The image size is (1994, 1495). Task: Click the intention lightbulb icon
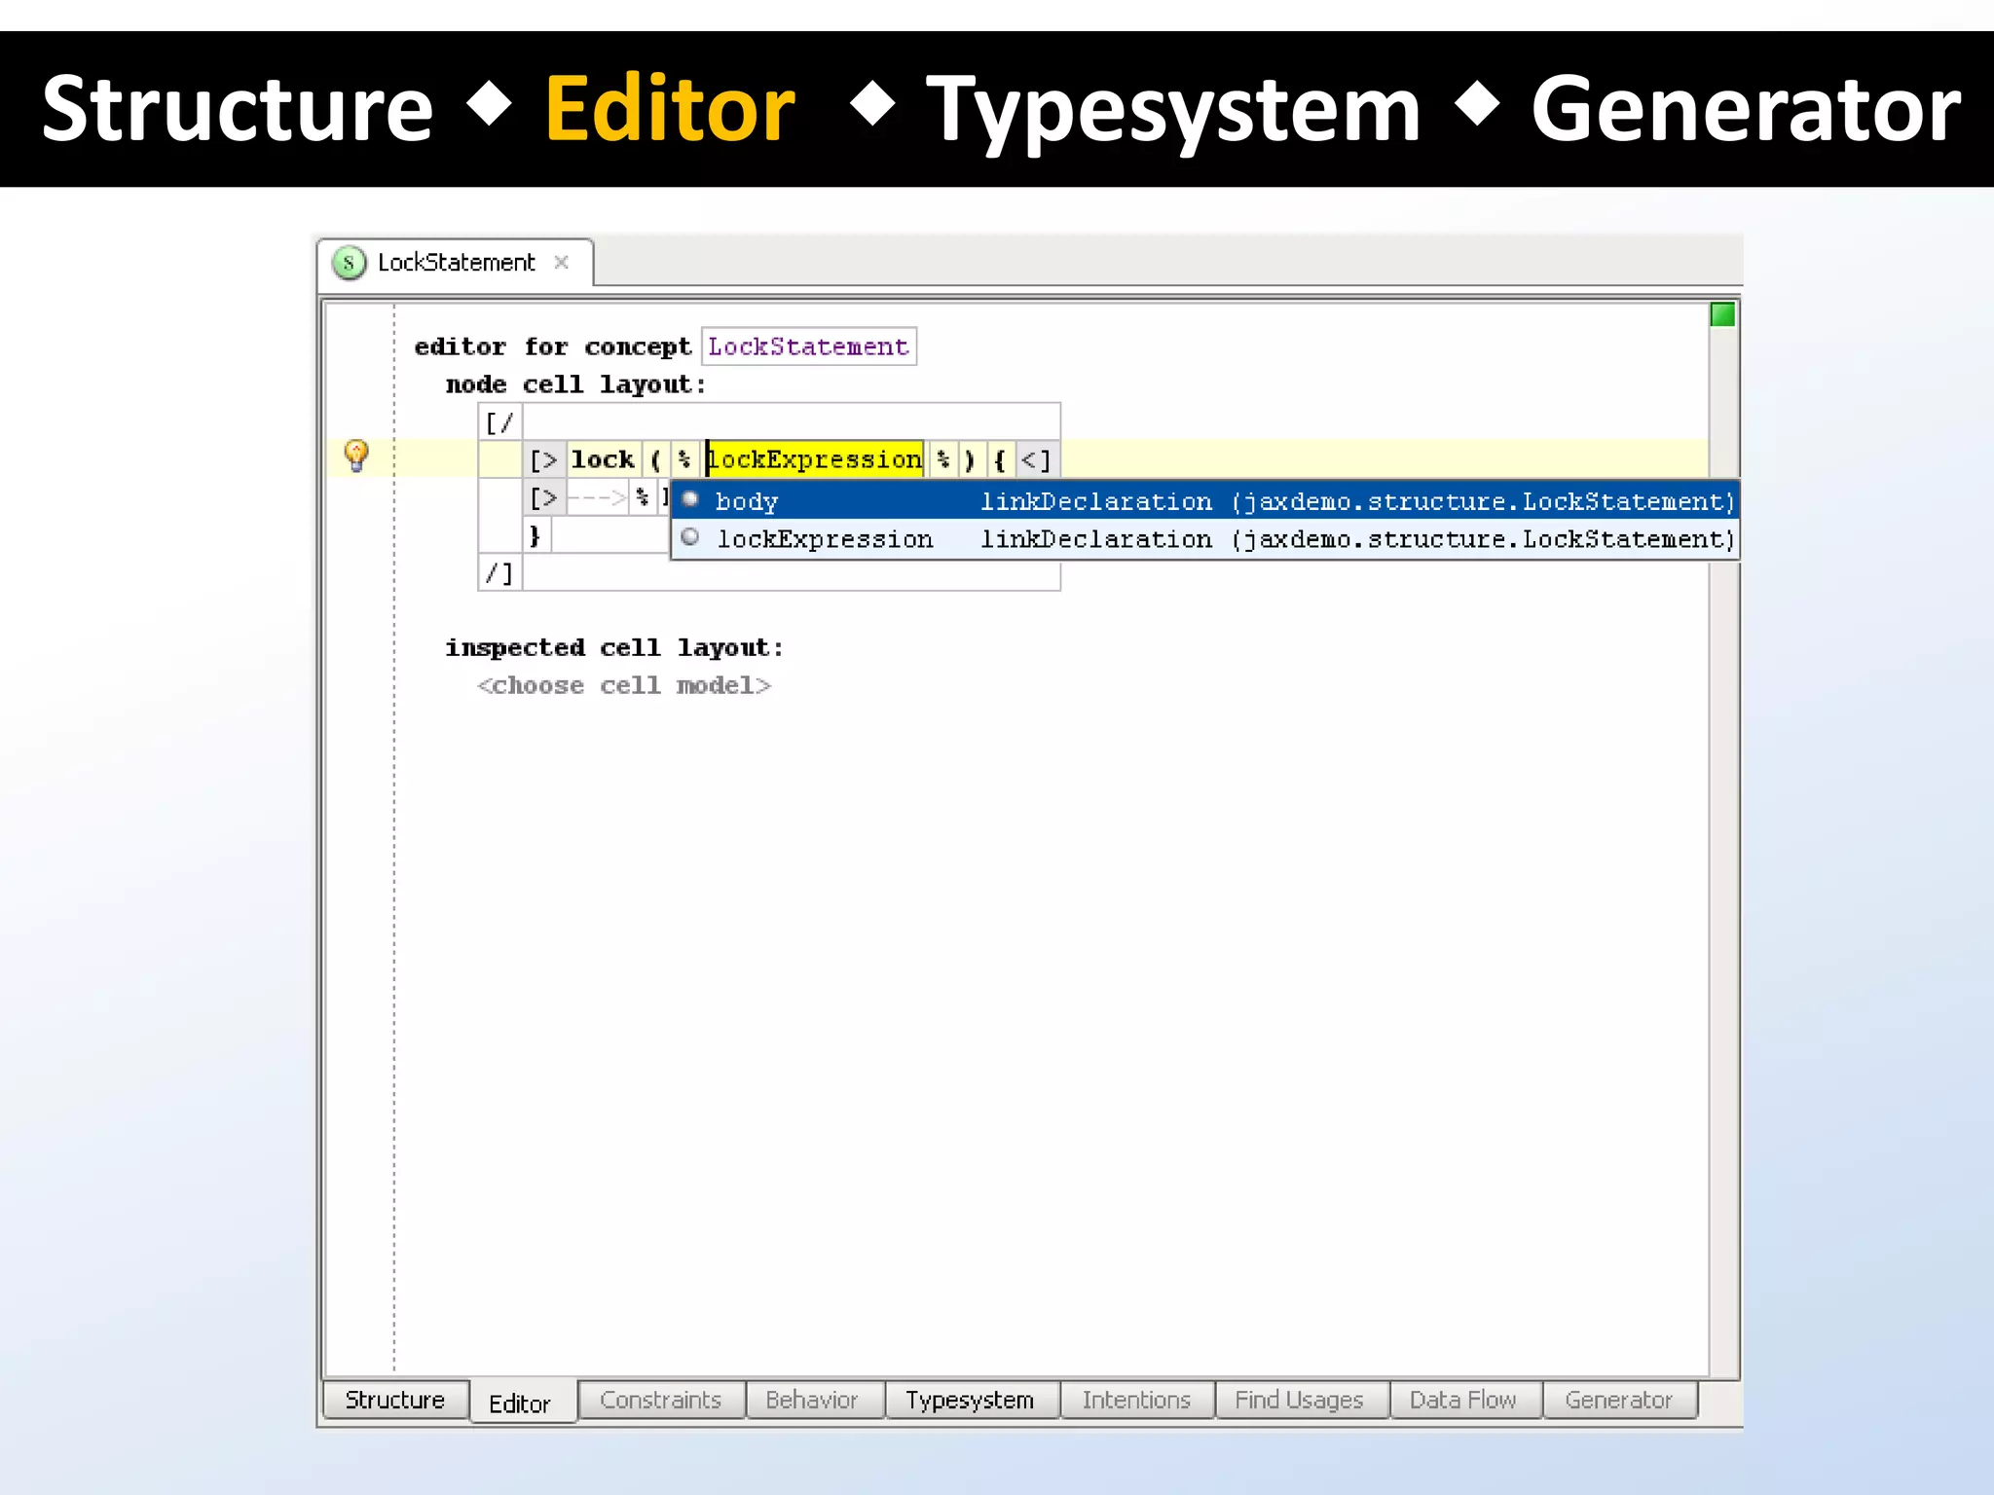click(x=356, y=456)
